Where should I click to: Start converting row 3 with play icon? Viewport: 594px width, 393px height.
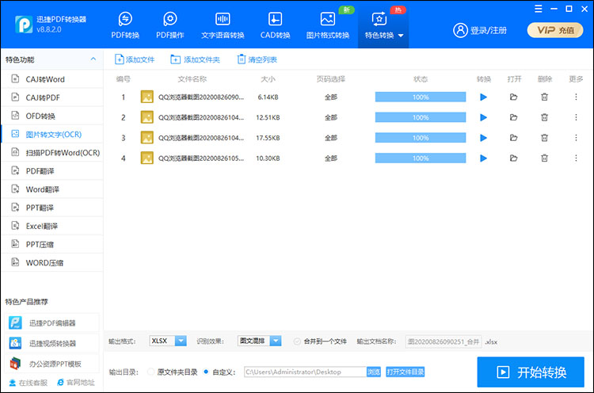pos(483,138)
